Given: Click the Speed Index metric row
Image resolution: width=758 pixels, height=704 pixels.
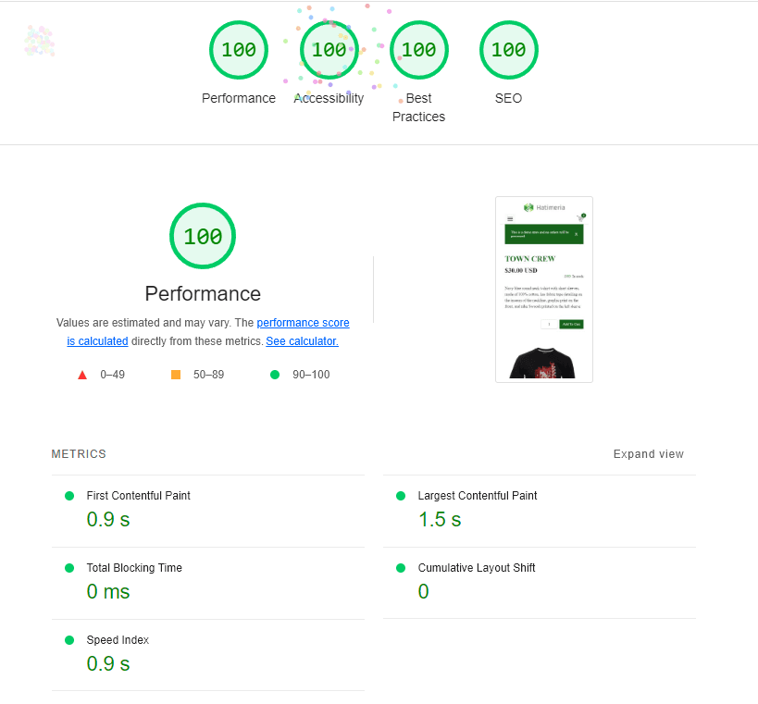Looking at the screenshot, I should [x=118, y=640].
